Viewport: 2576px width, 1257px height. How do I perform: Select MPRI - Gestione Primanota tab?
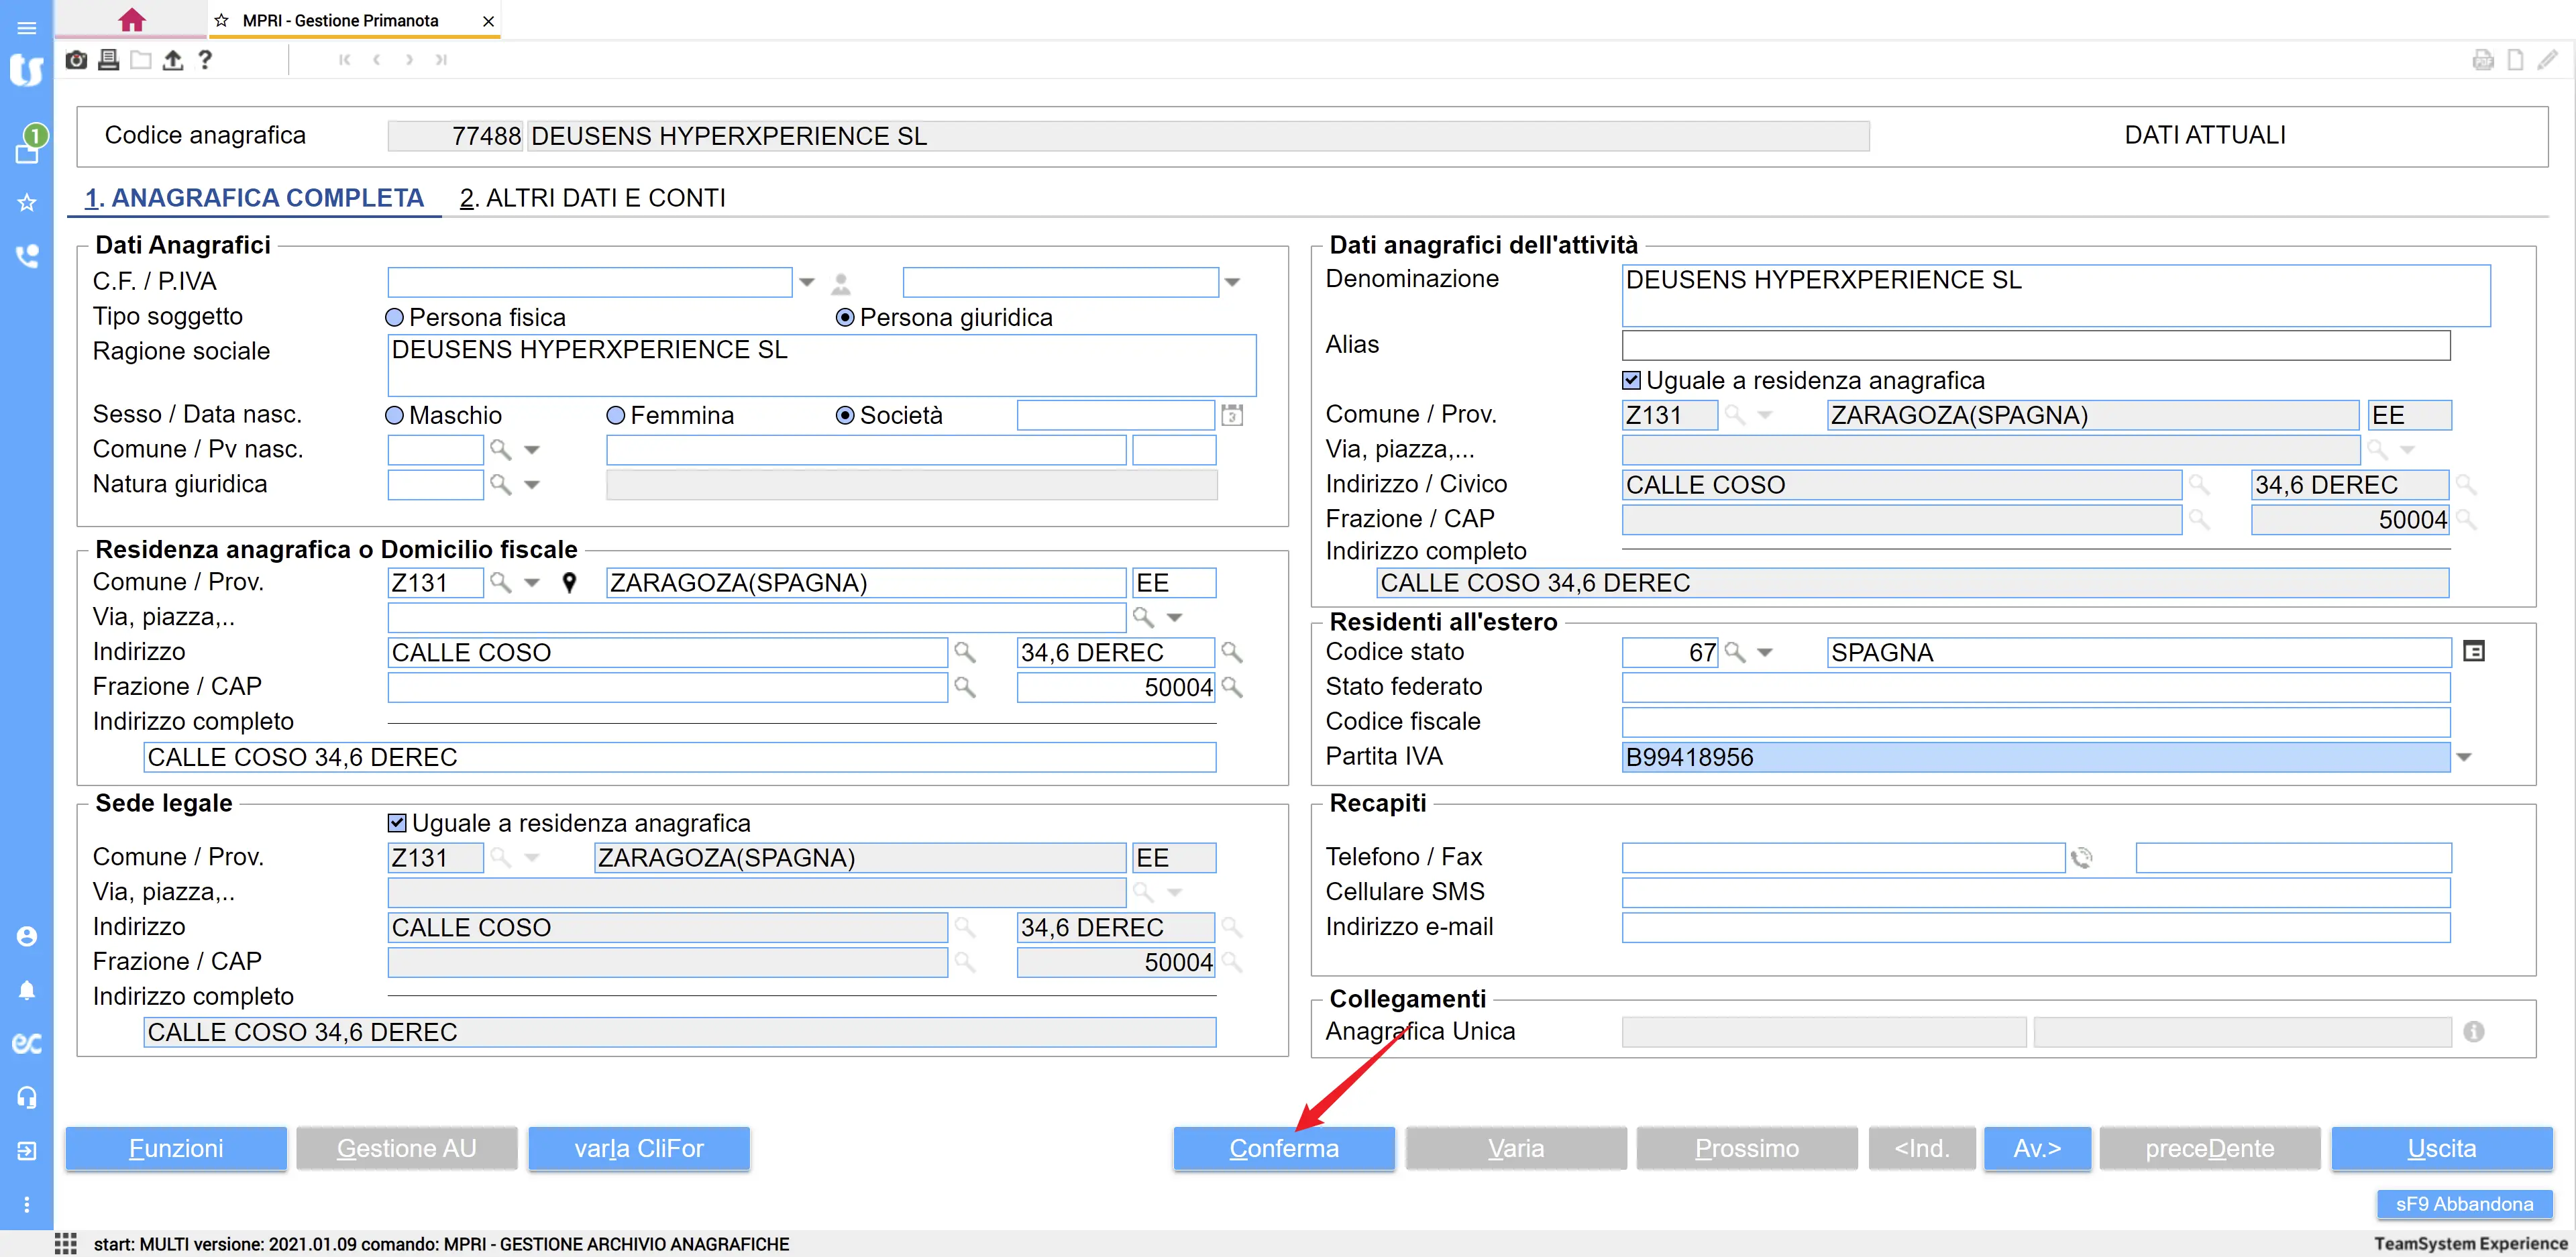pyautogui.click(x=340, y=20)
